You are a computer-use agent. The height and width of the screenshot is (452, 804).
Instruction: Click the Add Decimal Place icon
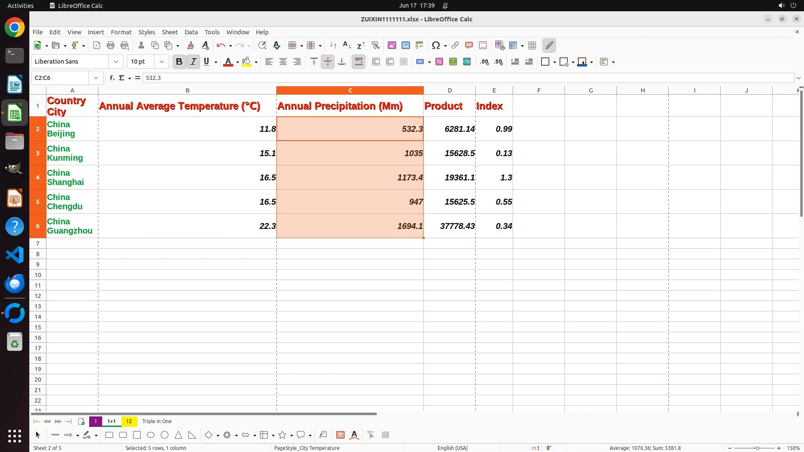(484, 62)
